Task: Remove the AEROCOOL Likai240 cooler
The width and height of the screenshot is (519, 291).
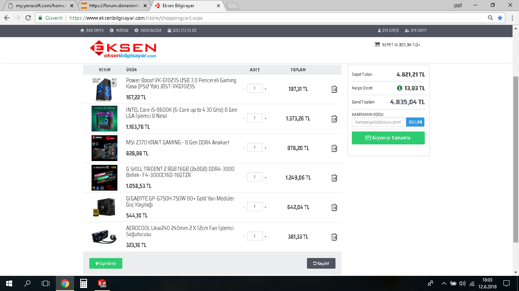Action: (x=334, y=237)
